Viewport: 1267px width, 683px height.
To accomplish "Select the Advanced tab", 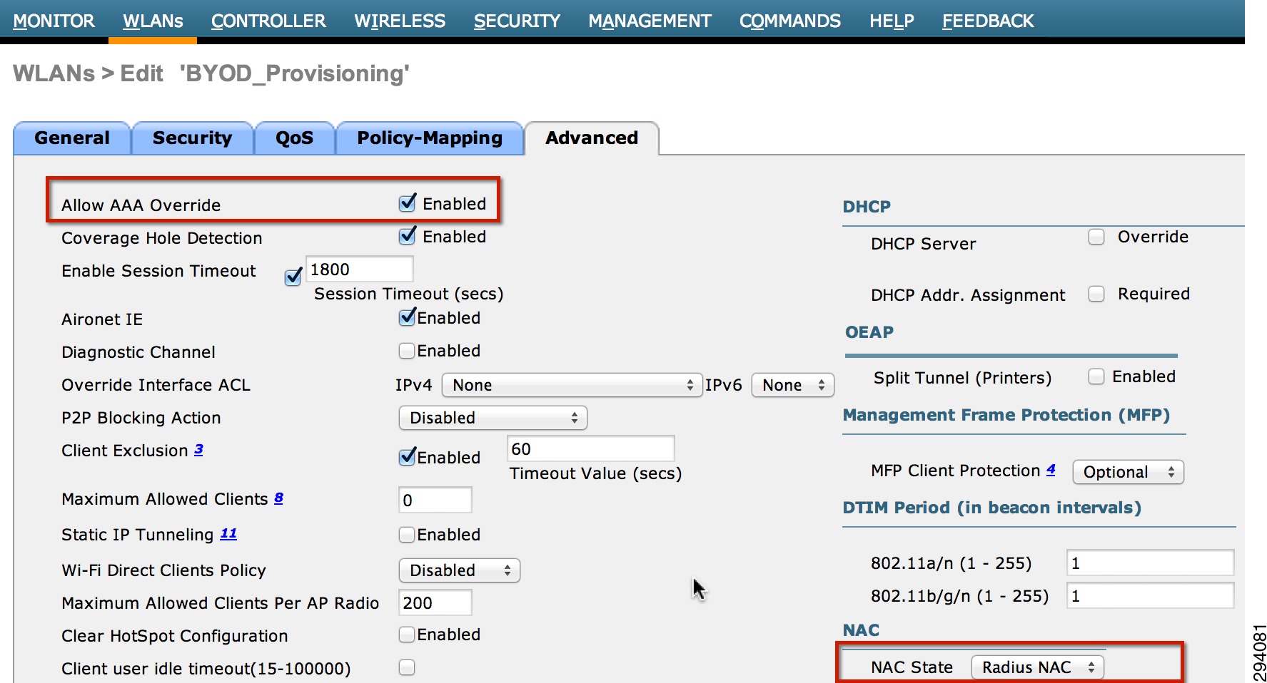I will click(592, 138).
